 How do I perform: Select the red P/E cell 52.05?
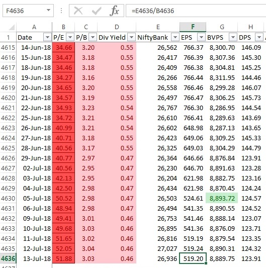[x=63, y=249]
